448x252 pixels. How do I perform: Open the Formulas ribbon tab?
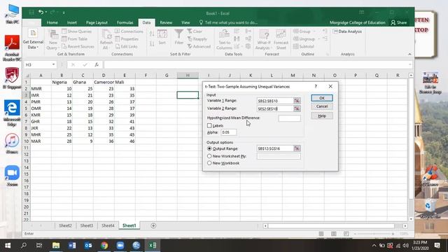[125, 22]
